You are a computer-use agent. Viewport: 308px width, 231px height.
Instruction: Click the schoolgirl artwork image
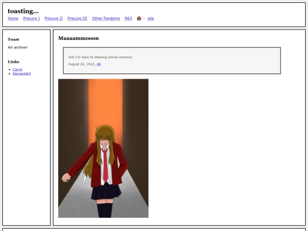click(x=103, y=148)
